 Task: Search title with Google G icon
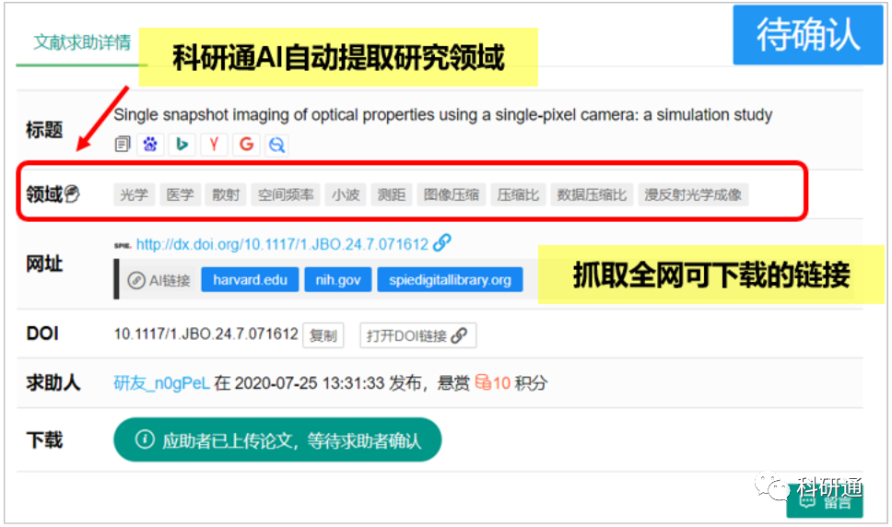pyautogui.click(x=246, y=145)
